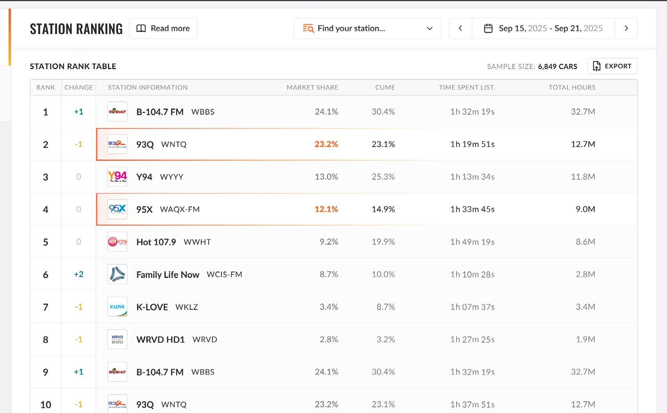Image resolution: width=667 pixels, height=413 pixels.
Task: Go to next week date range
Action: (x=626, y=28)
